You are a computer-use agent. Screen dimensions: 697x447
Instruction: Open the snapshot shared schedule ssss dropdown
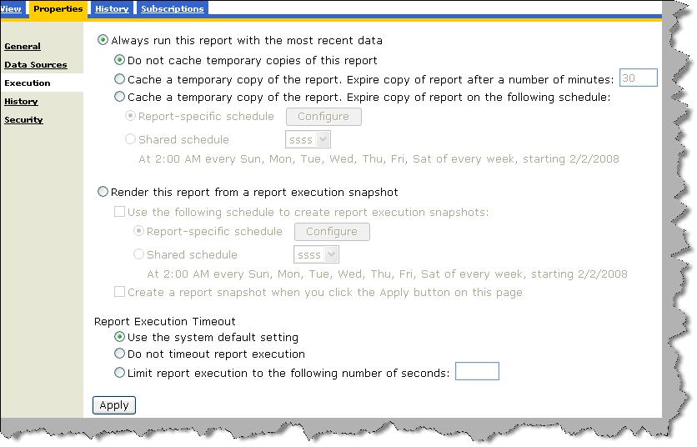coord(316,255)
